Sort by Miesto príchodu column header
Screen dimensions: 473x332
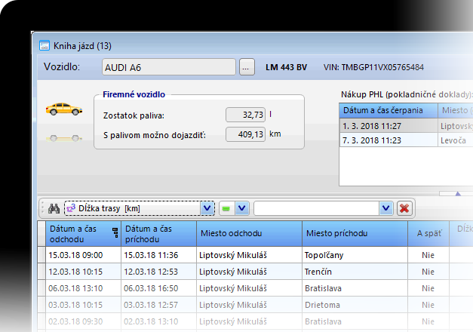point(355,234)
